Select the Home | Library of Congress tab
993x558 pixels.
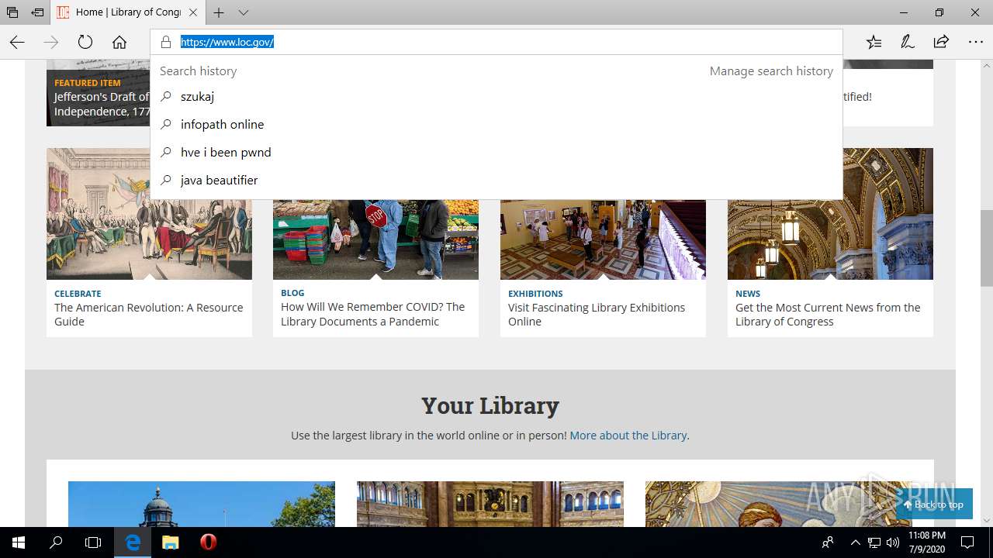coord(128,12)
